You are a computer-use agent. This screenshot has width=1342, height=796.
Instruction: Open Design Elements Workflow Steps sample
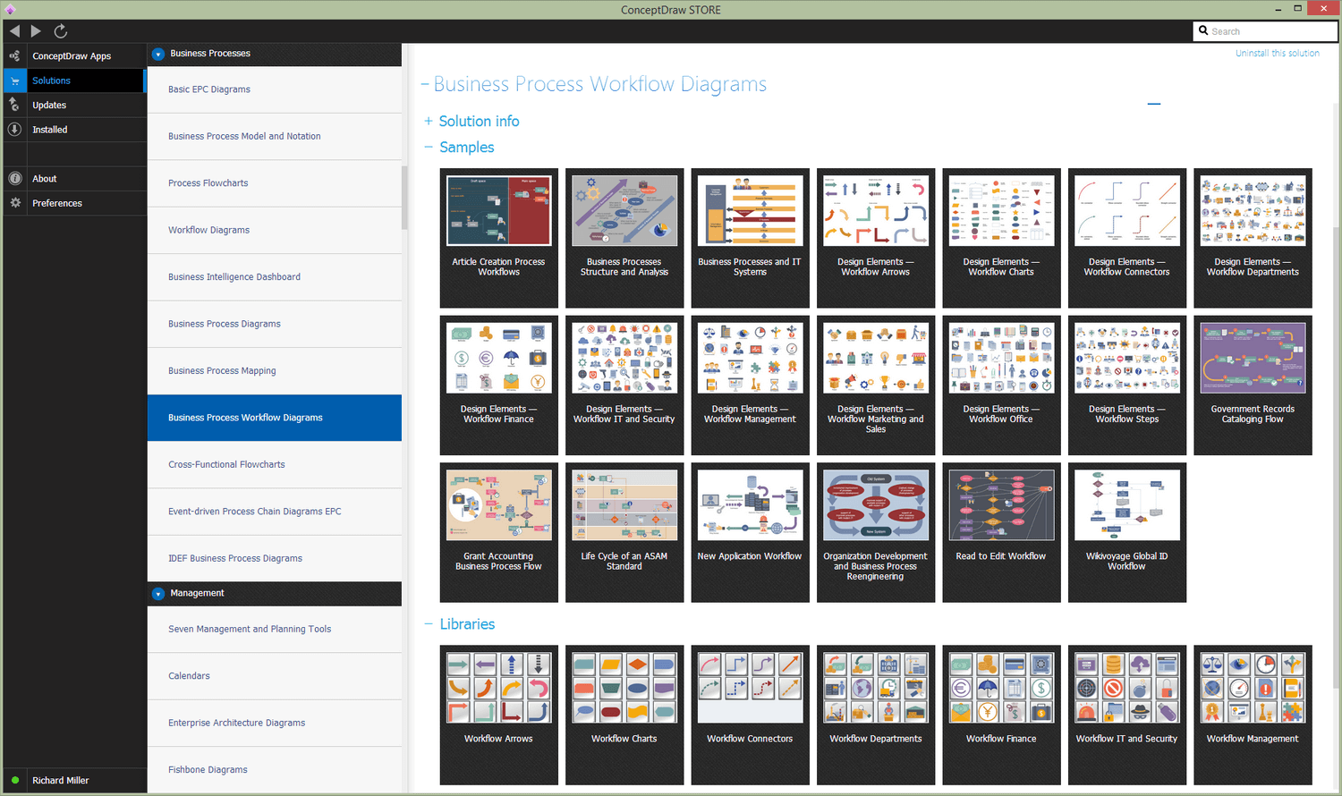(x=1127, y=385)
